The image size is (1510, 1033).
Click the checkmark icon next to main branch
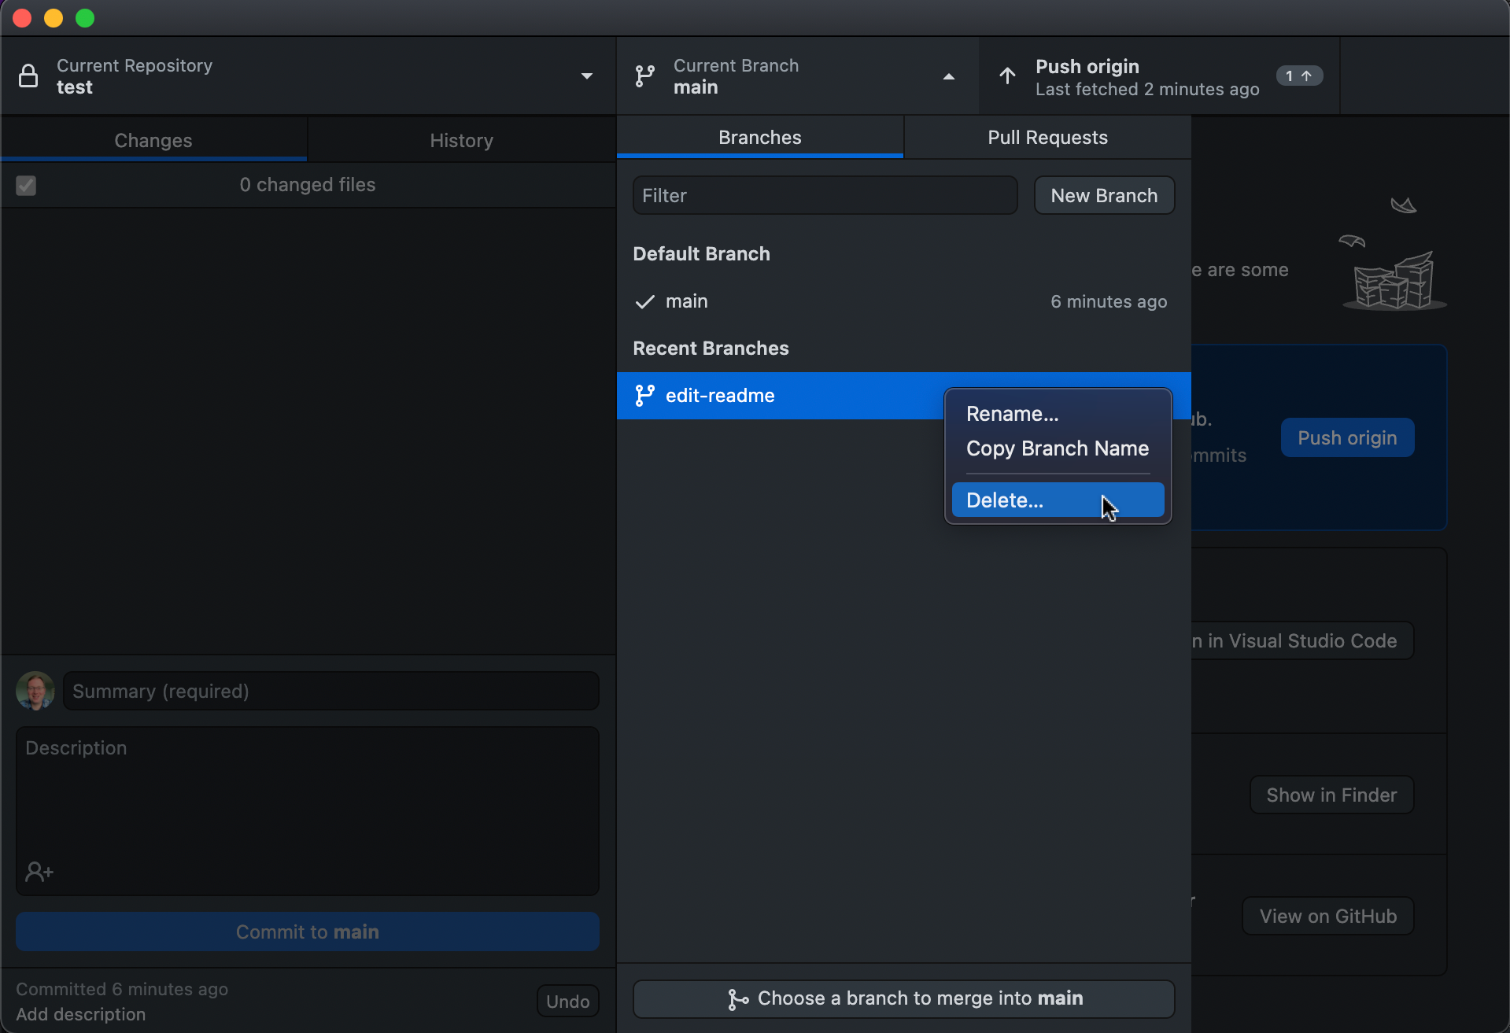coord(644,301)
